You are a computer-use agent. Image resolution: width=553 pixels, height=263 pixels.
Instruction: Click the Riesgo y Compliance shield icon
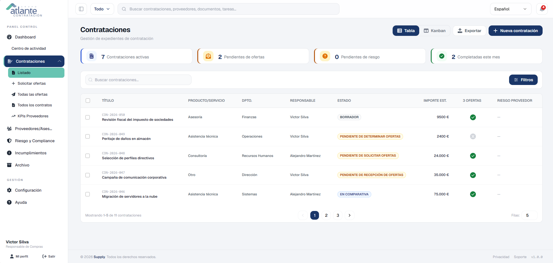9,141
